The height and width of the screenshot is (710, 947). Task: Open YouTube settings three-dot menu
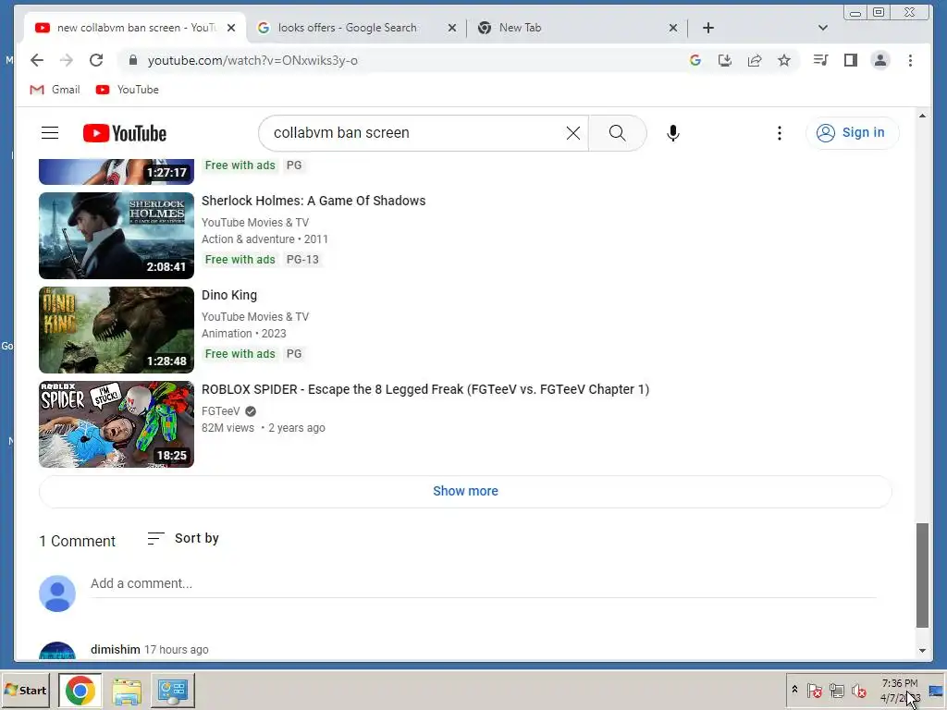point(780,133)
